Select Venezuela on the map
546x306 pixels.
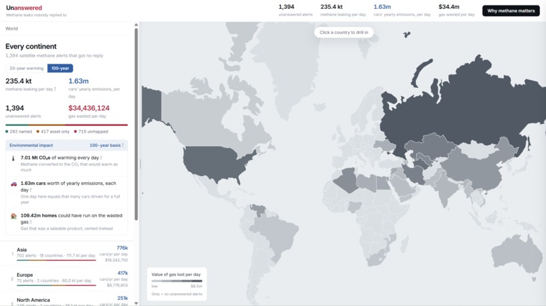(258, 210)
